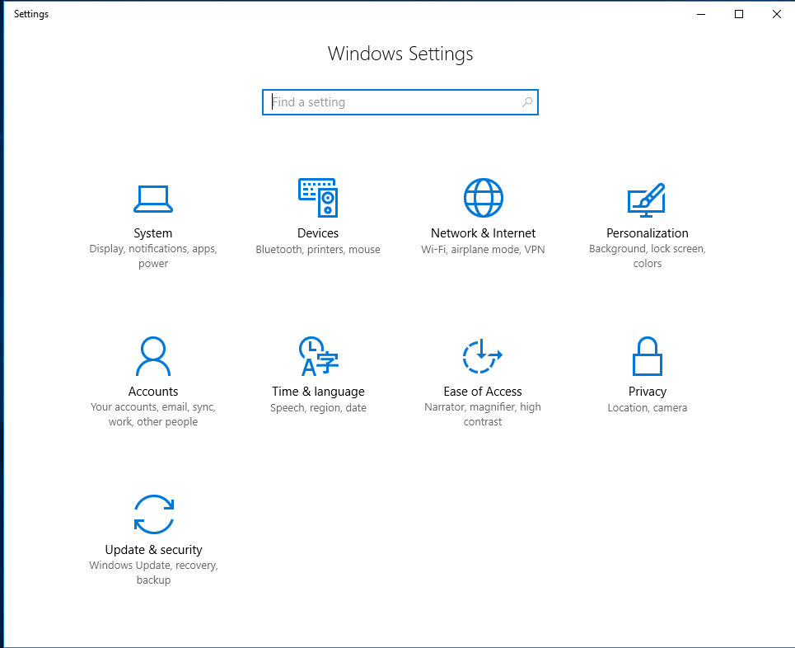Click the search magnifier icon
The height and width of the screenshot is (648, 795).
point(527,102)
